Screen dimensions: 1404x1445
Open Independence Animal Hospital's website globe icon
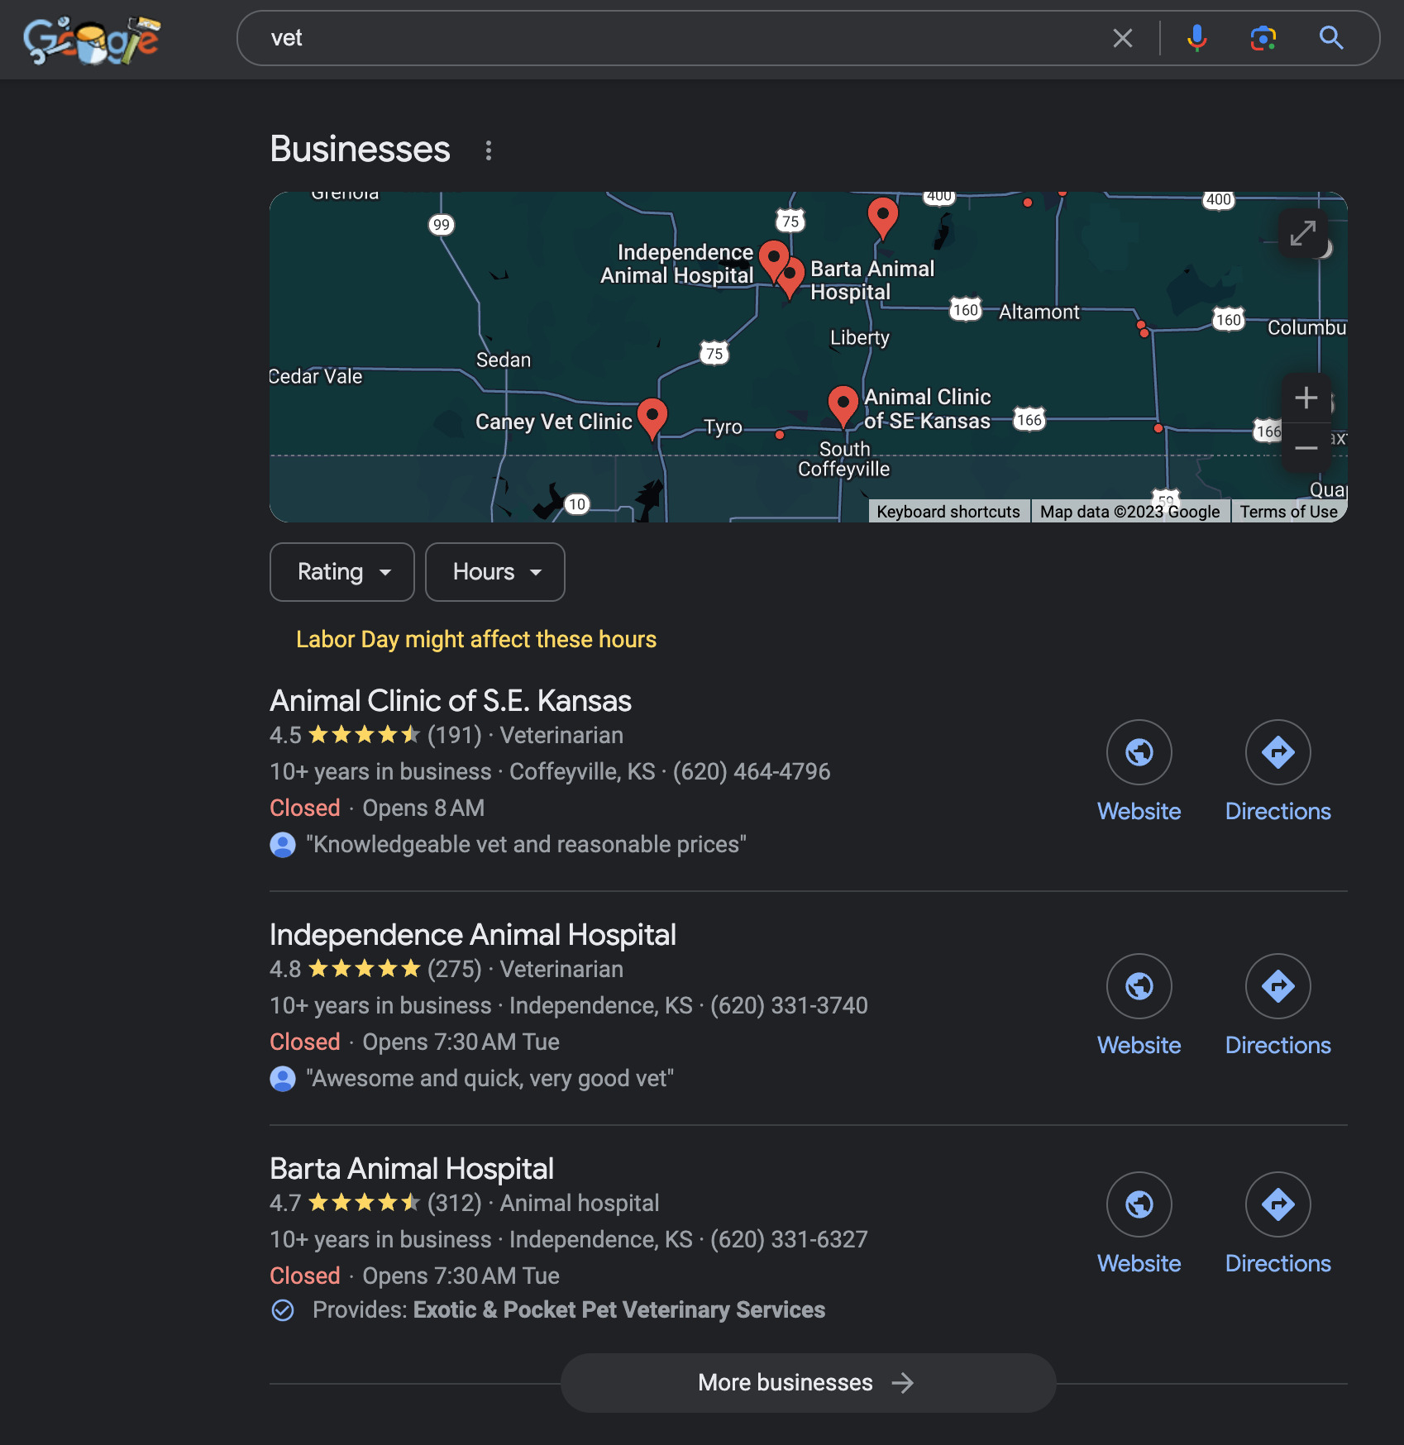pos(1139,986)
